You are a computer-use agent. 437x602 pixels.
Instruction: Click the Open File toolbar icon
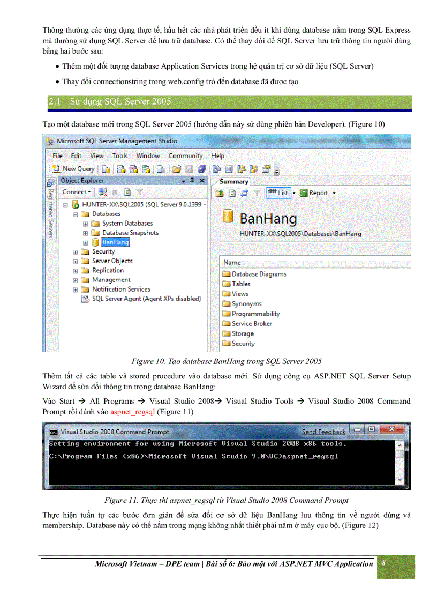point(177,168)
